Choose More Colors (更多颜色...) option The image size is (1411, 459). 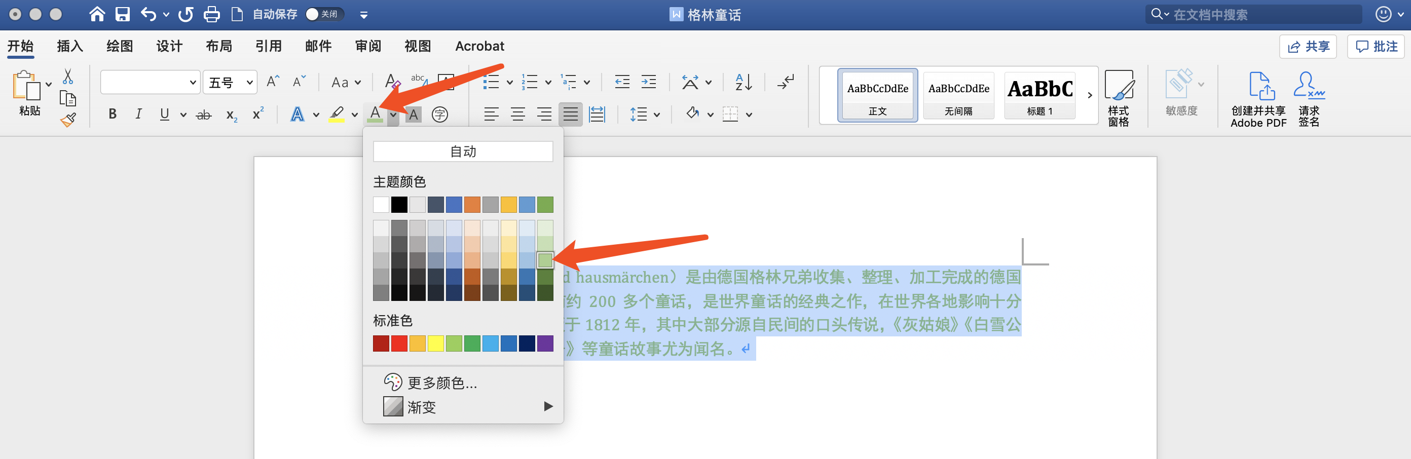441,382
